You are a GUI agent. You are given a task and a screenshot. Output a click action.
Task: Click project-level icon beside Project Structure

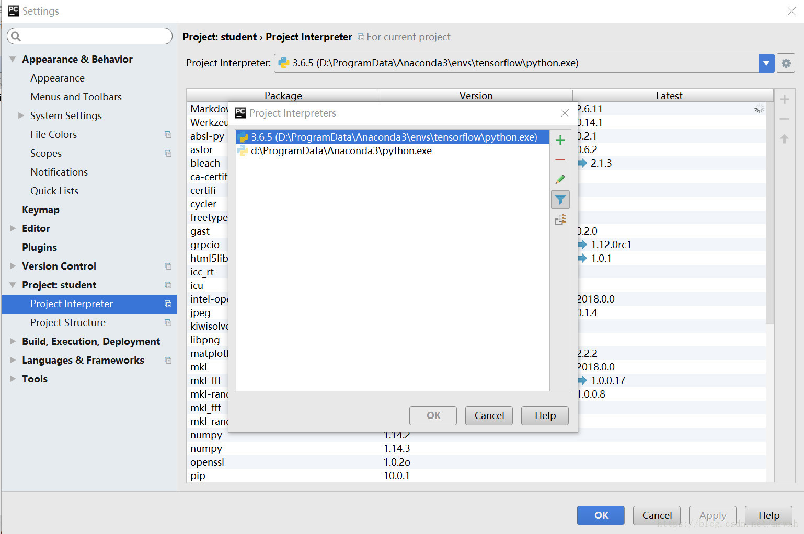168,322
